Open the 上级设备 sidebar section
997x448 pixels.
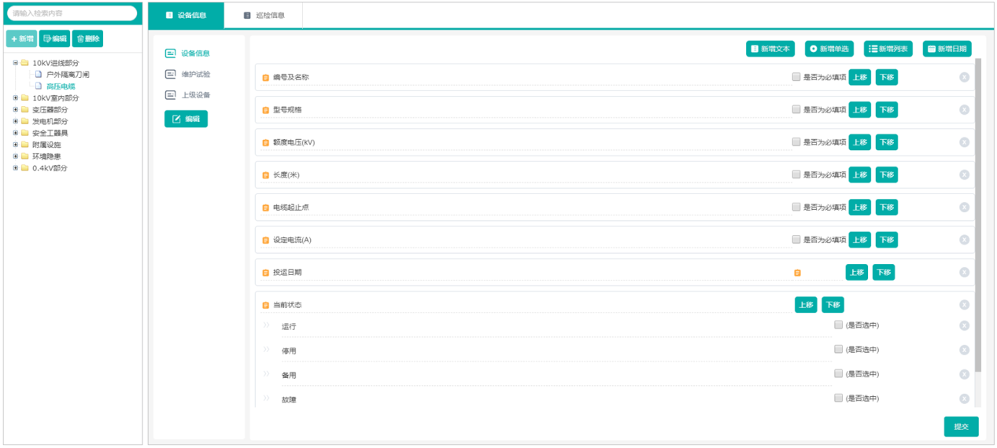[195, 95]
